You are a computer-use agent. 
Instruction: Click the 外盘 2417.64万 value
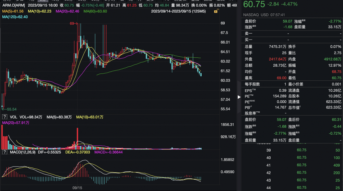[277, 59]
